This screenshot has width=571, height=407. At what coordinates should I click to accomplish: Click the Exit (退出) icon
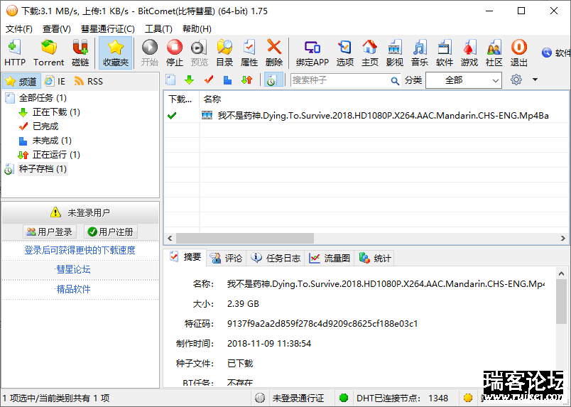519,53
